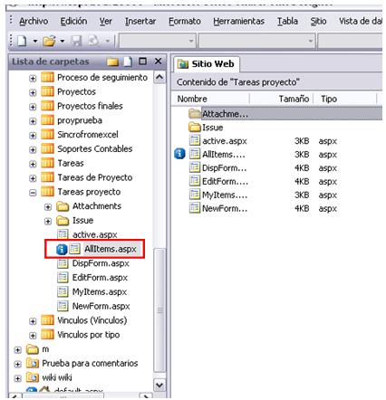386x400 pixels.
Task: Click the new folder icon in Lista de carpetas
Action: pyautogui.click(x=112, y=62)
